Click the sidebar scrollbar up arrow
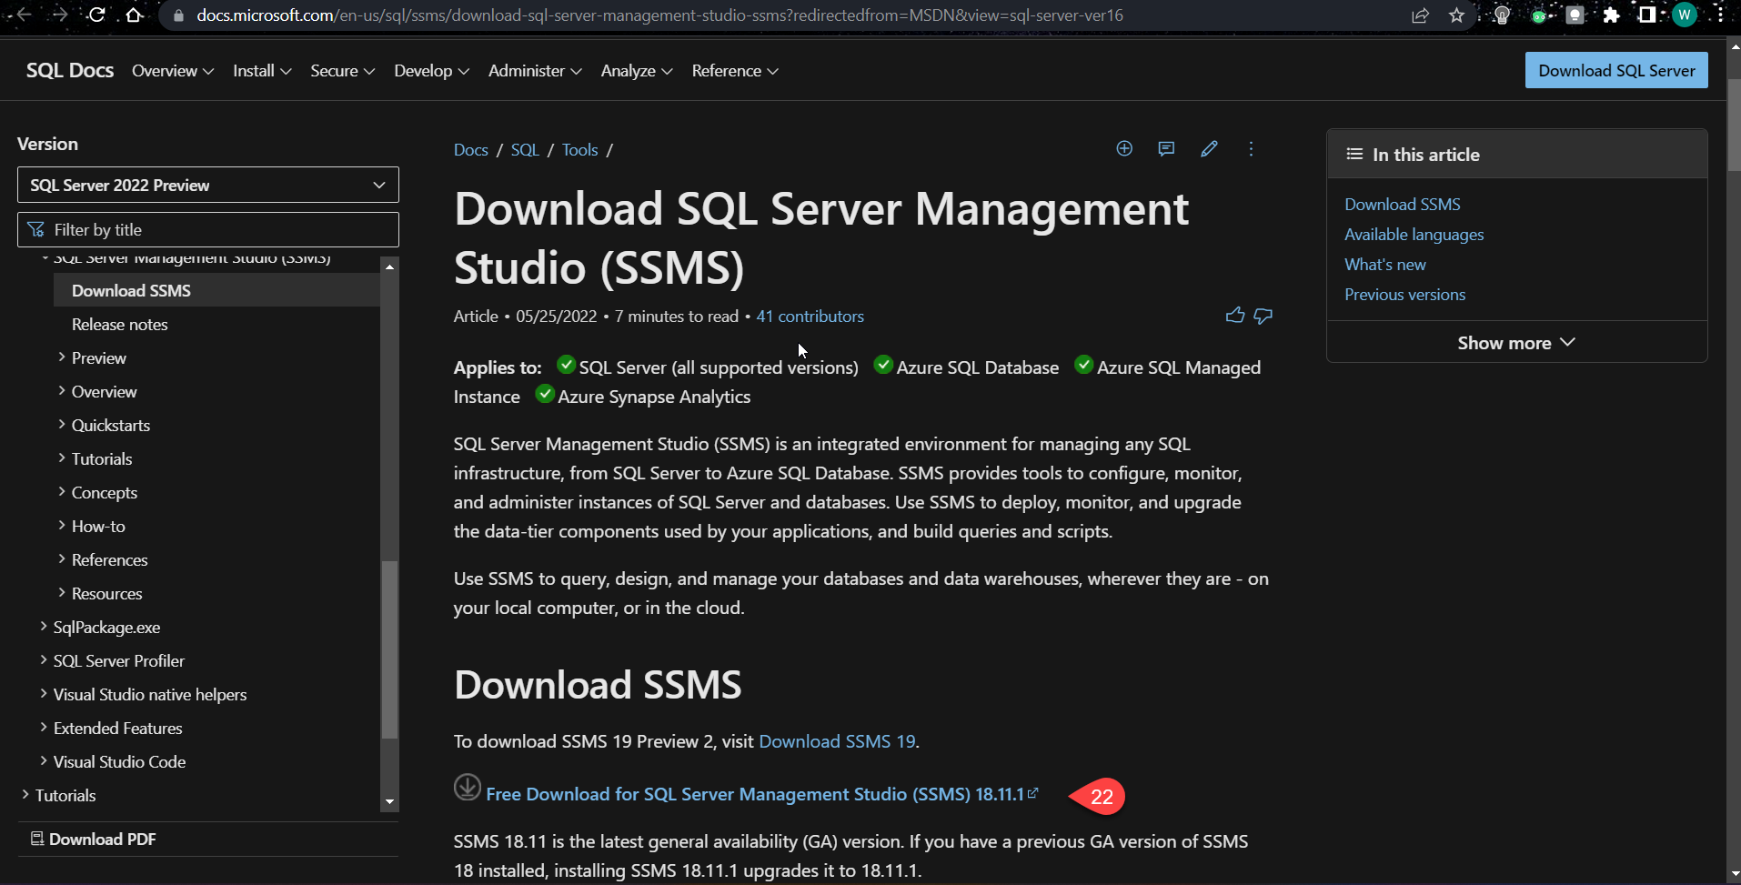This screenshot has width=1741, height=885. coord(389,267)
